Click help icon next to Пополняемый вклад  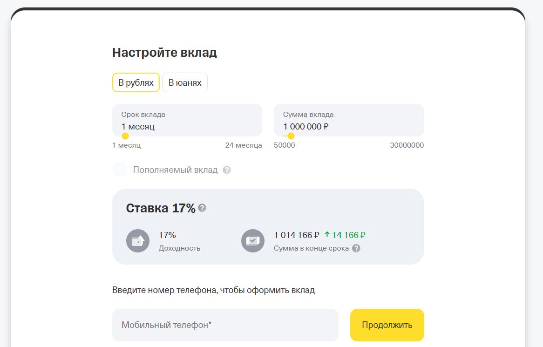coord(227,170)
